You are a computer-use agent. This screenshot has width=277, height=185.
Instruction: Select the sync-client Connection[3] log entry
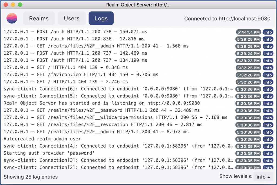pos(138,160)
